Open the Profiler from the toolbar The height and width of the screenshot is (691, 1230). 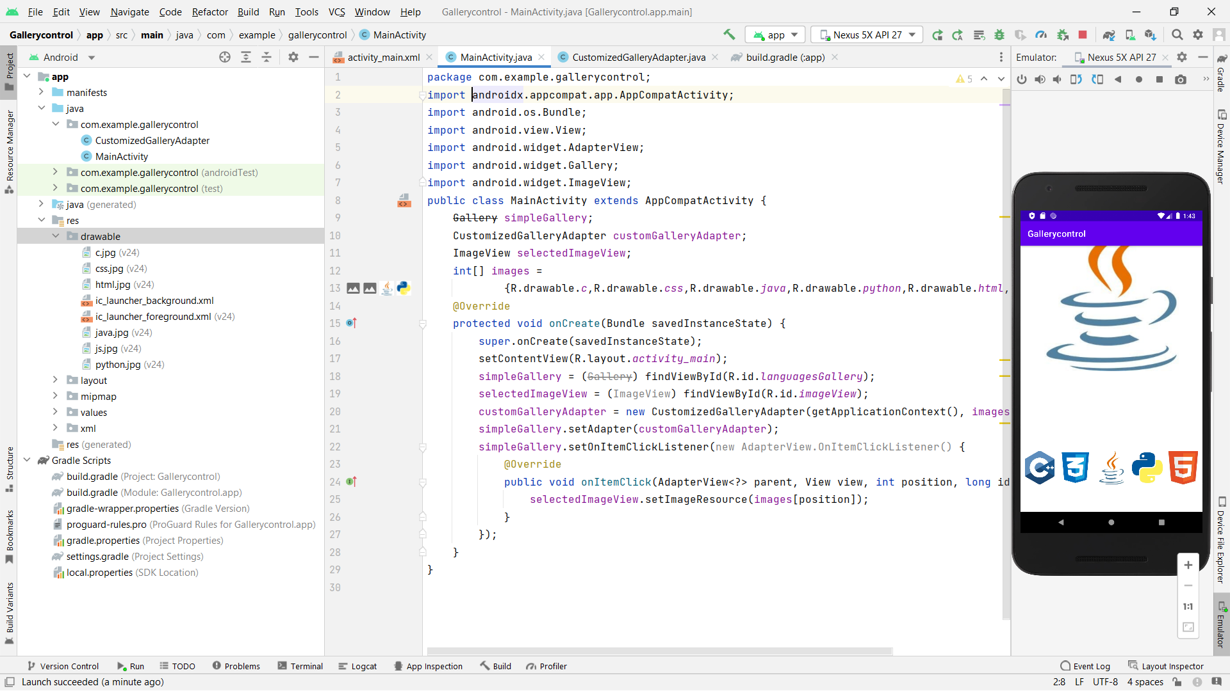(x=1042, y=35)
